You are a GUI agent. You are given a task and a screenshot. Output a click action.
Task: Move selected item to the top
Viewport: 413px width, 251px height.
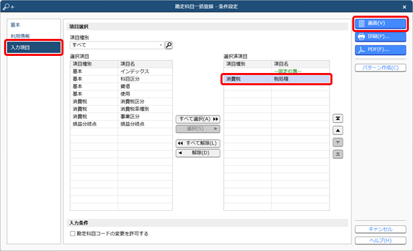pyautogui.click(x=338, y=119)
